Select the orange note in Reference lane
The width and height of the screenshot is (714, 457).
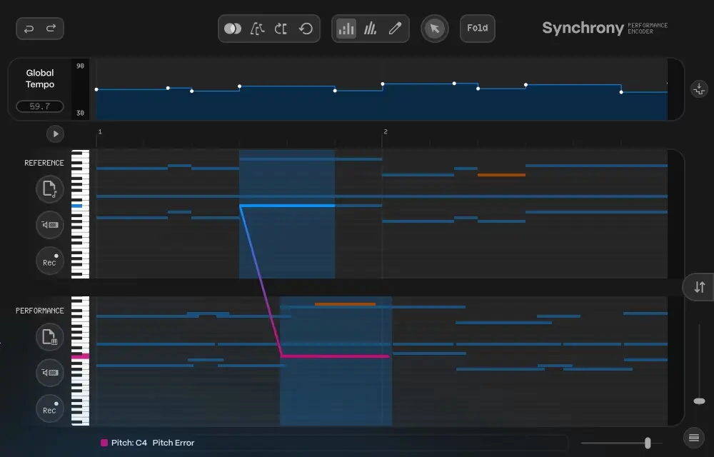coord(501,175)
